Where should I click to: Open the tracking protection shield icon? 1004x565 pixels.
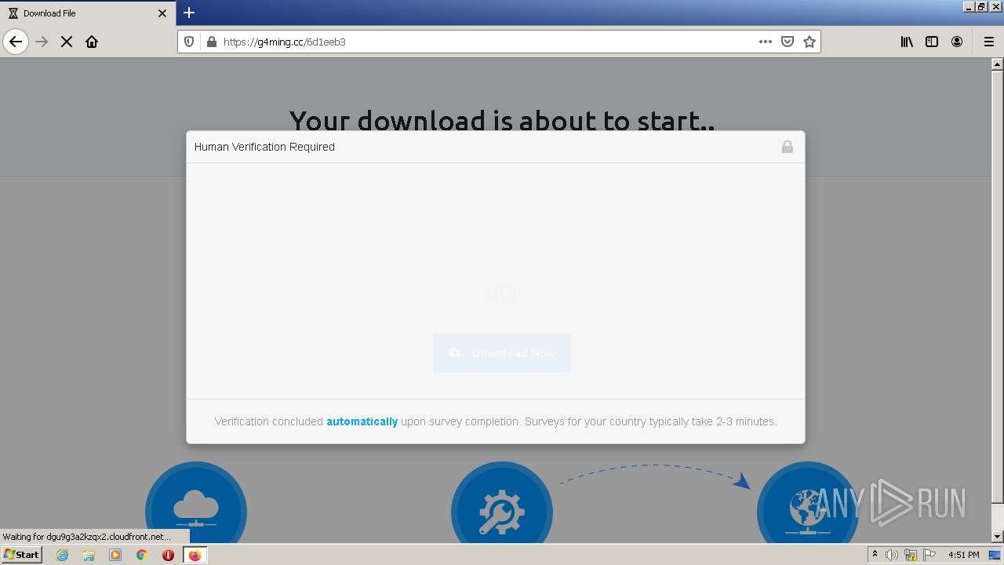click(189, 42)
